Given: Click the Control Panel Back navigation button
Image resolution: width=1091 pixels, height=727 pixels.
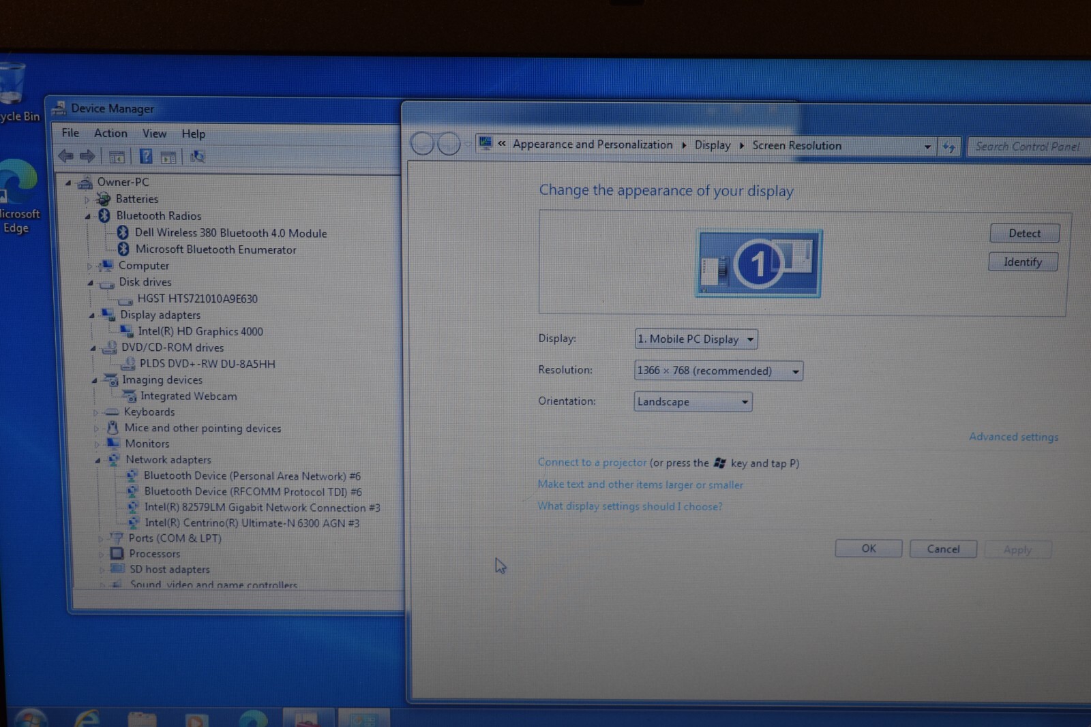Looking at the screenshot, I should 422,143.
